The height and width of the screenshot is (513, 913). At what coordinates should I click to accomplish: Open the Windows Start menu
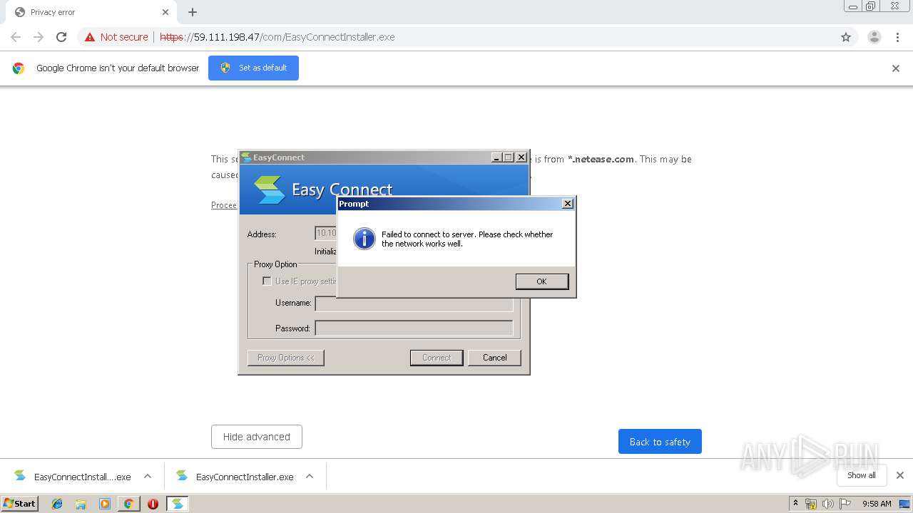(x=20, y=503)
